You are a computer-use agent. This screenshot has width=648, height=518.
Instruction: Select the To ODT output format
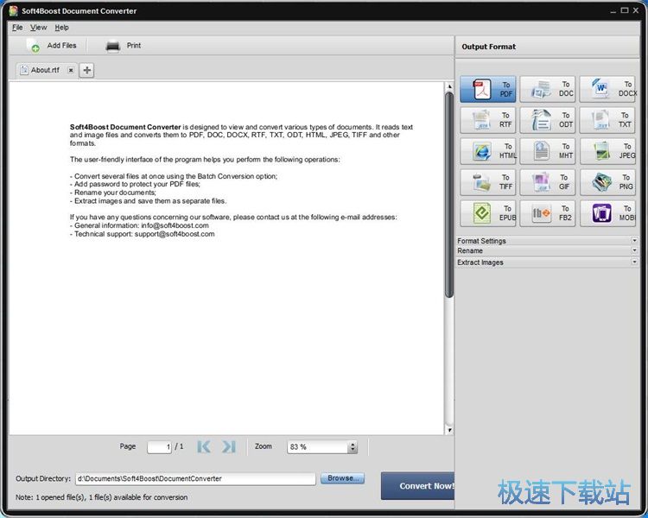[548, 120]
